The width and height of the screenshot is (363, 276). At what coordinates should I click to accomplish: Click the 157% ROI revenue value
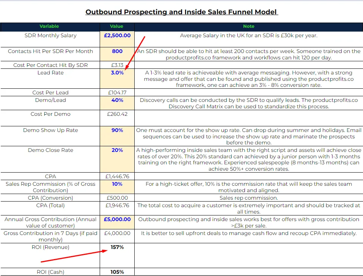pos(117,256)
